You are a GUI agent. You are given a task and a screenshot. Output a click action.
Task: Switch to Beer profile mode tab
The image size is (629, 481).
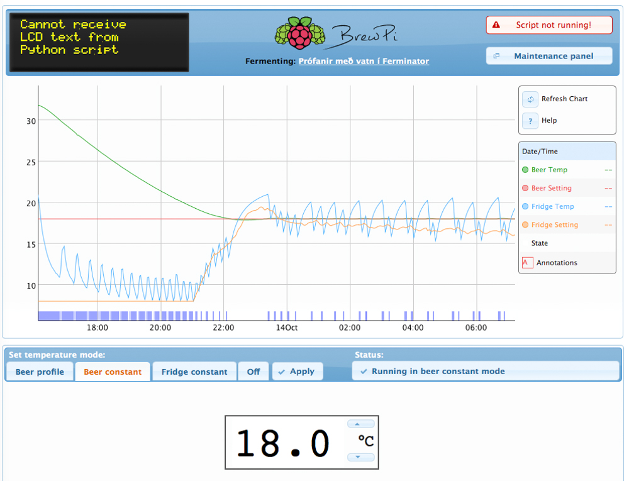click(x=40, y=372)
